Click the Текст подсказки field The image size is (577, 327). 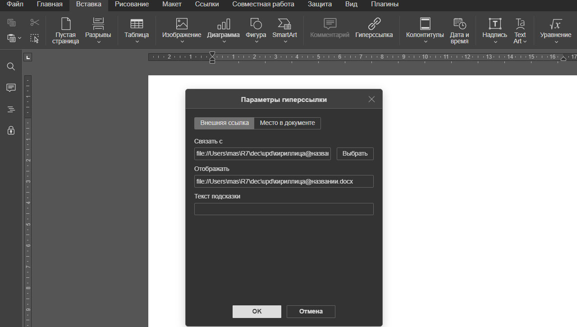pyautogui.click(x=284, y=209)
